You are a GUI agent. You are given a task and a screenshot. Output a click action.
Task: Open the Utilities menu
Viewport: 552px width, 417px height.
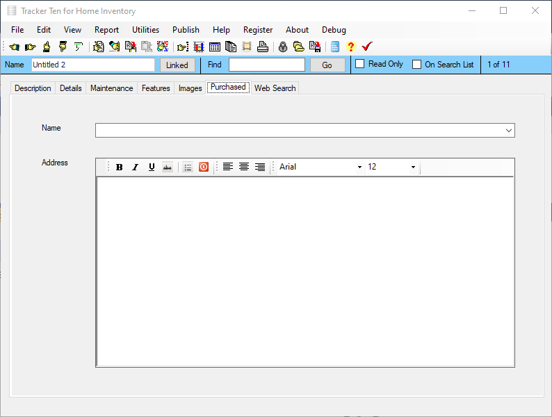coord(146,30)
